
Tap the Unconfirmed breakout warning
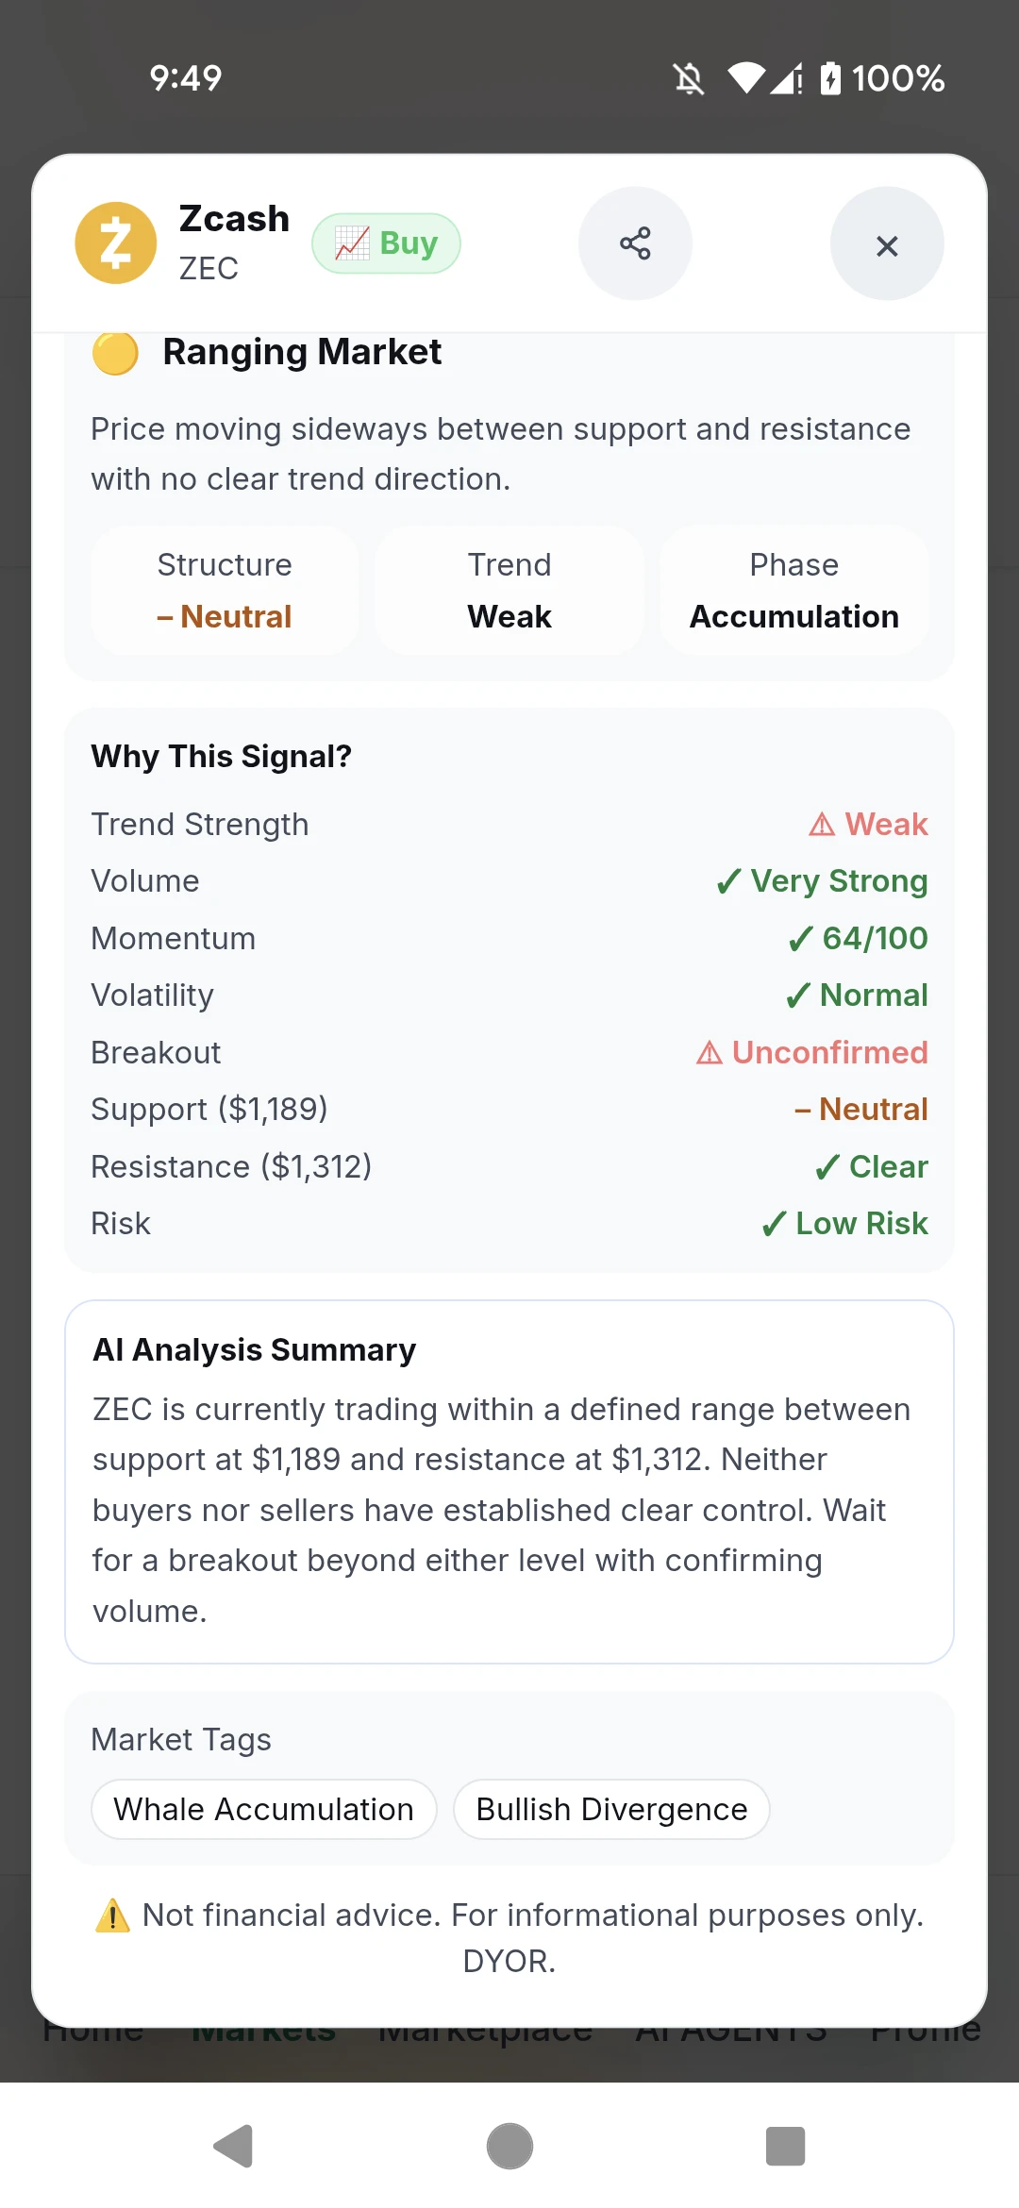[812, 1052]
